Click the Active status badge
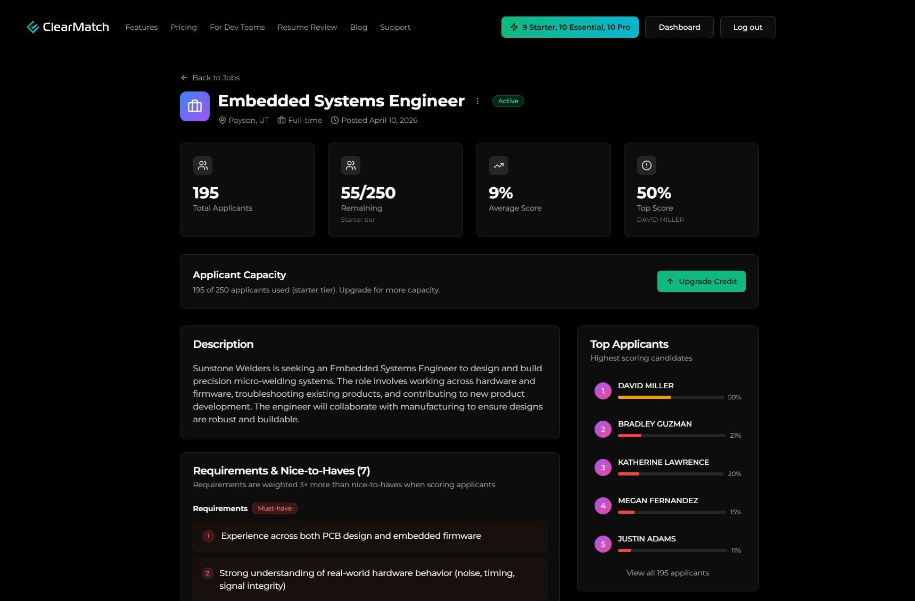 tap(508, 101)
